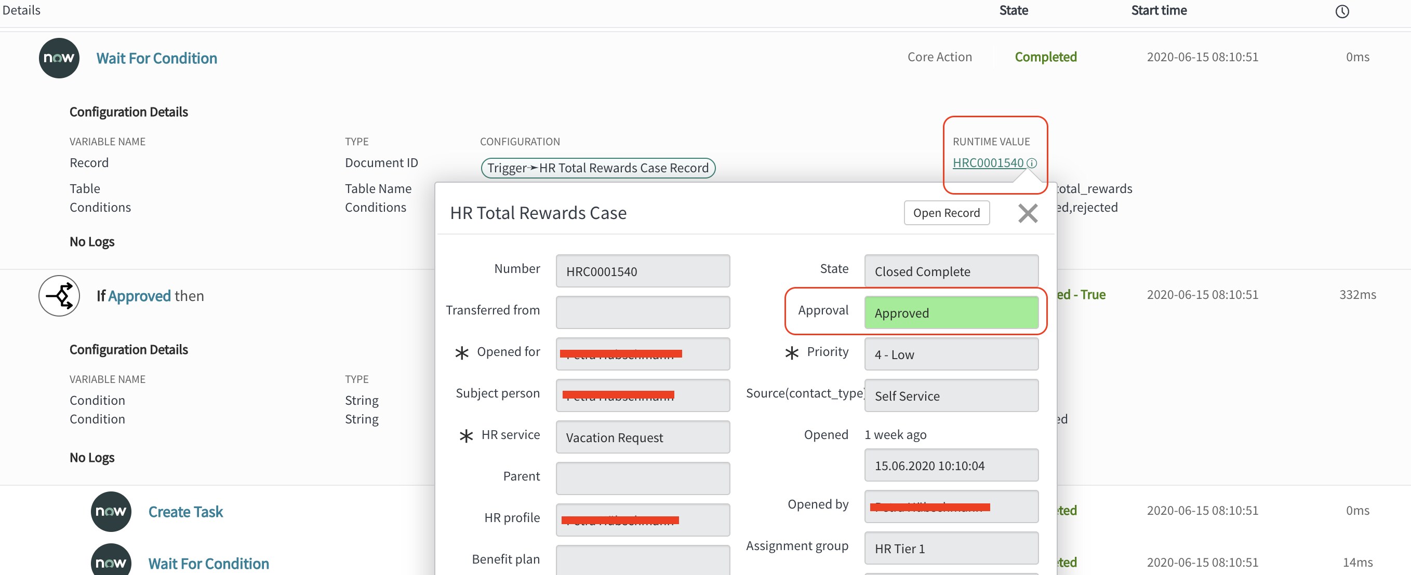Click the No Logs text under If Approved
The height and width of the screenshot is (575, 1411).
click(x=92, y=457)
